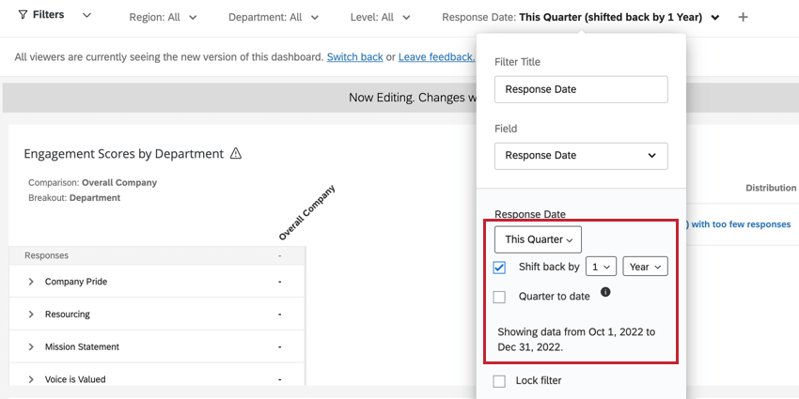This screenshot has width=799, height=399.
Task: Click the plus icon to add filter
Action: point(743,17)
